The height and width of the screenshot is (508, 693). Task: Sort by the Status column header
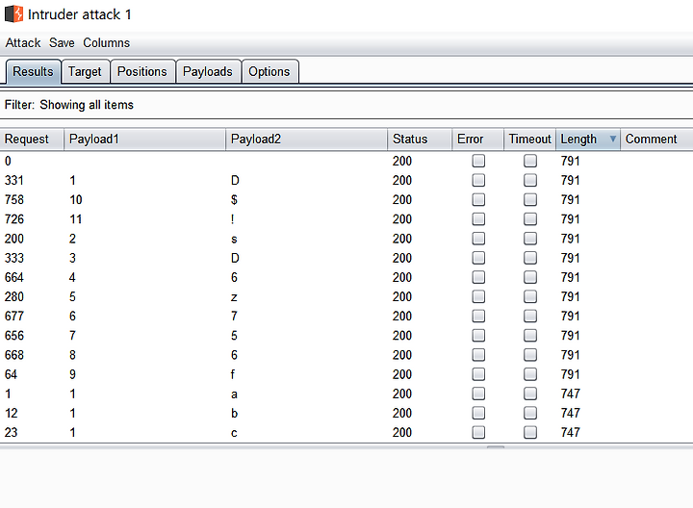(420, 140)
